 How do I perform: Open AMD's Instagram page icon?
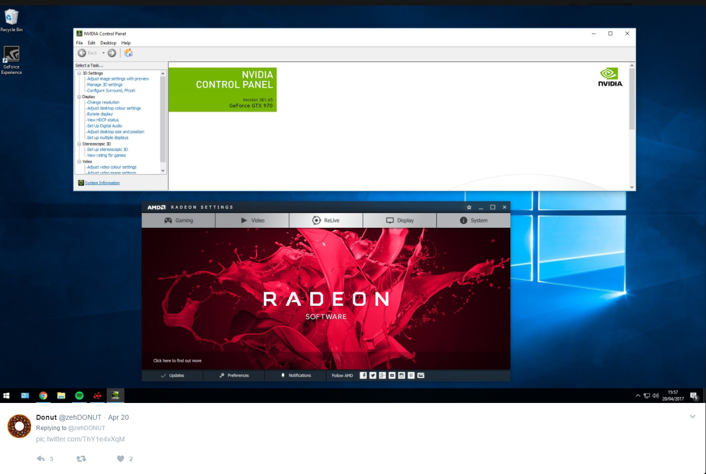click(x=402, y=375)
